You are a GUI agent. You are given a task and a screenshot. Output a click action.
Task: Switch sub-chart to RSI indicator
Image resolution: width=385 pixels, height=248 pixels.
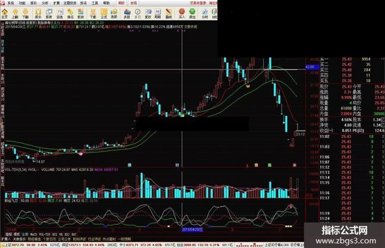pos(55,235)
